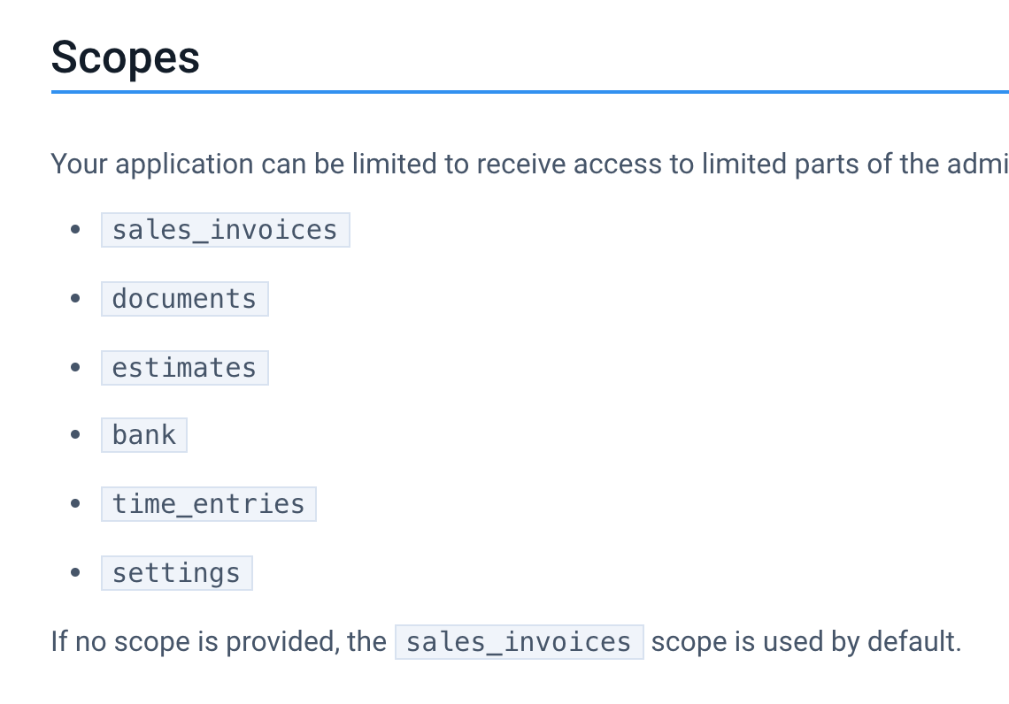Select the estimates scope code label
The height and width of the screenshot is (704, 1009).
pos(185,368)
